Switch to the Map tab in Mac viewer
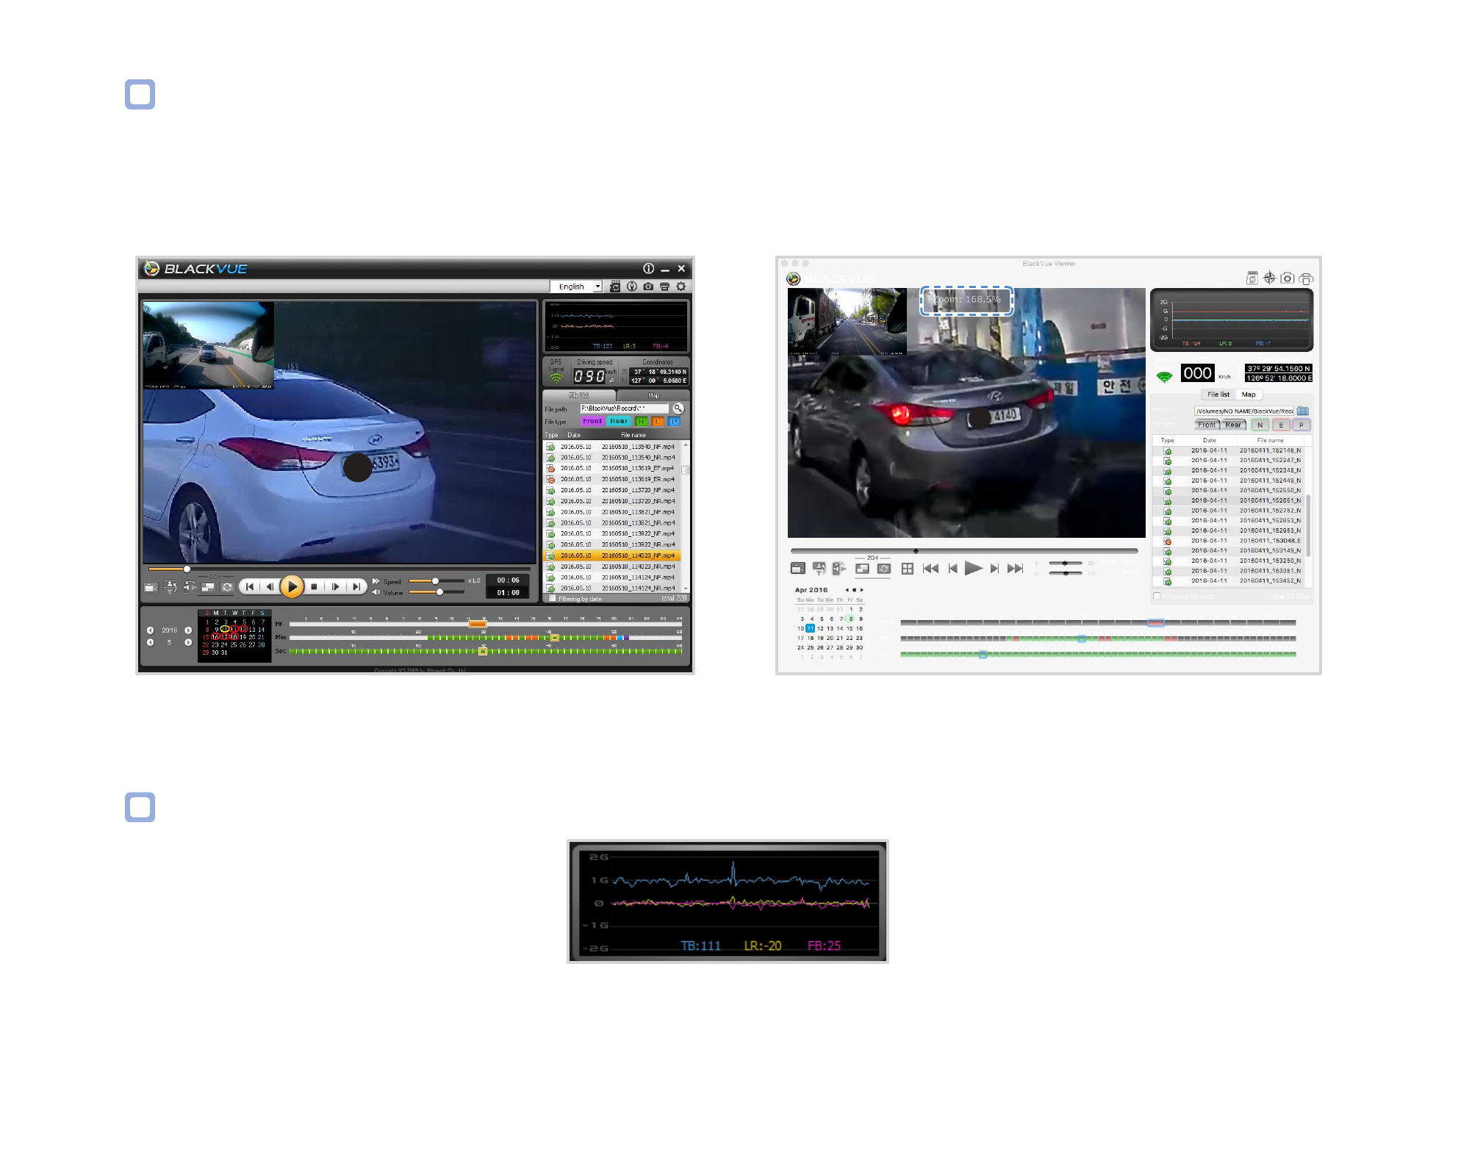1458x1166 pixels. [1249, 395]
